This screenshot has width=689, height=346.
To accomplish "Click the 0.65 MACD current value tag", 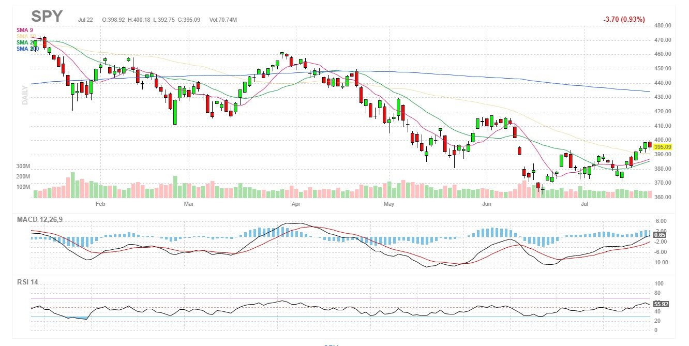I will [660, 235].
